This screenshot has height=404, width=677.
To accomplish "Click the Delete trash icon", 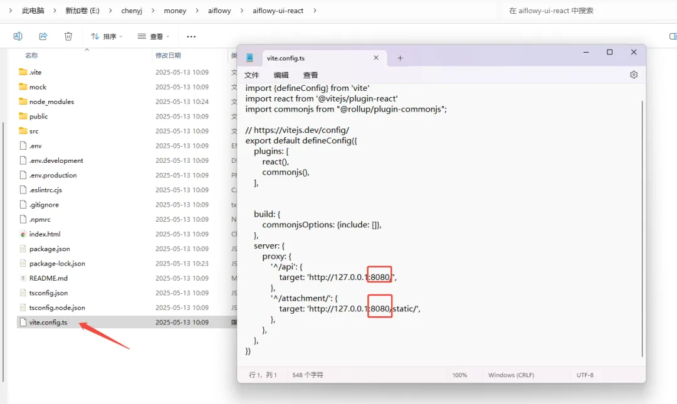I will pos(68,36).
